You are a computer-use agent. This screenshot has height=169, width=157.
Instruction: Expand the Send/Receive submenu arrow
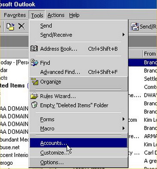(x=123, y=35)
